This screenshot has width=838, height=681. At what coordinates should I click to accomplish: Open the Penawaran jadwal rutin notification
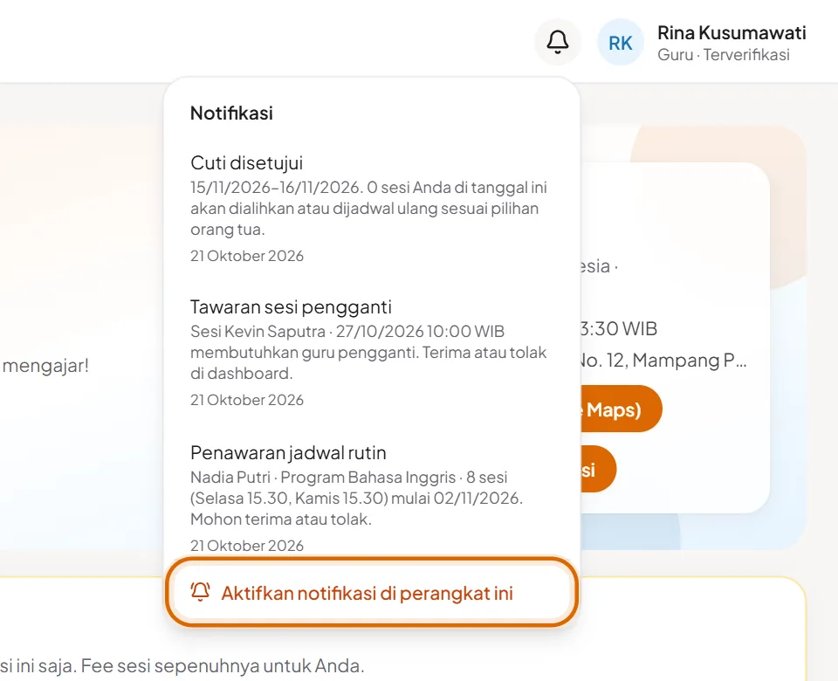click(x=372, y=499)
